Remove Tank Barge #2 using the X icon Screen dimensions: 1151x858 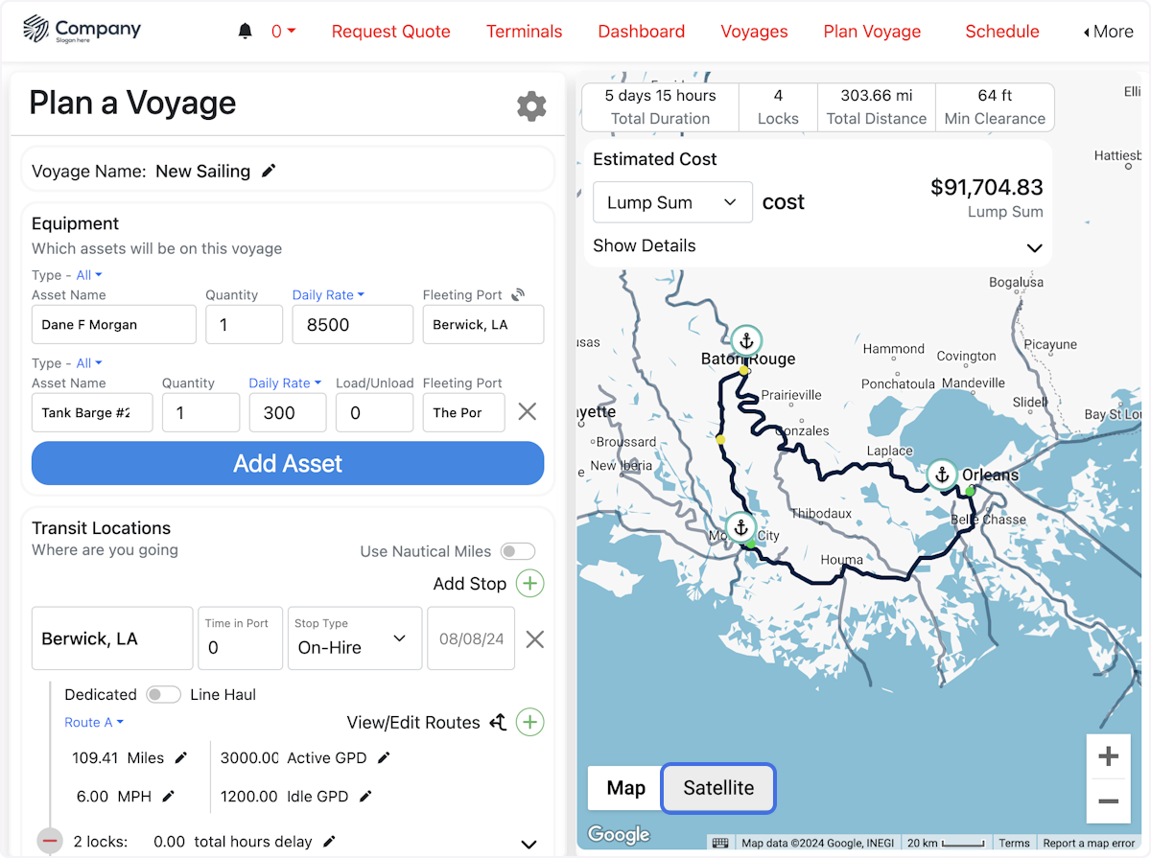coord(527,411)
